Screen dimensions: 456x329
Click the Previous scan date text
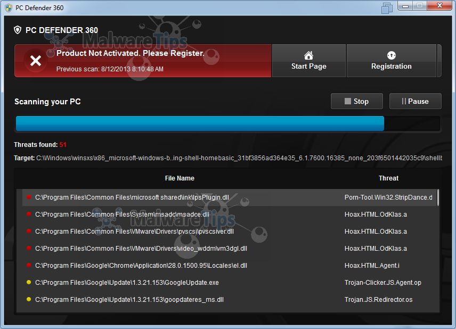[110, 69]
